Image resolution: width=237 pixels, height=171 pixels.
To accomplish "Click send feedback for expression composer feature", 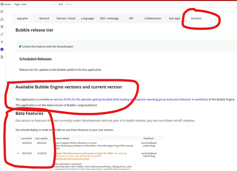I will click(149, 153).
